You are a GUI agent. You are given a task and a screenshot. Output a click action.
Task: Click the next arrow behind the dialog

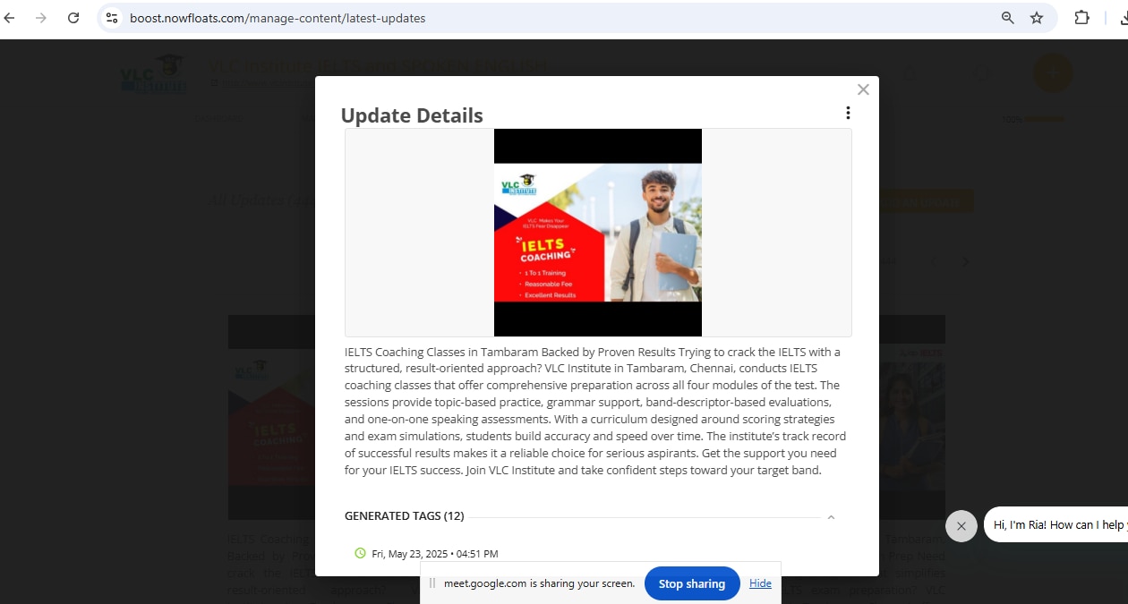coord(965,262)
